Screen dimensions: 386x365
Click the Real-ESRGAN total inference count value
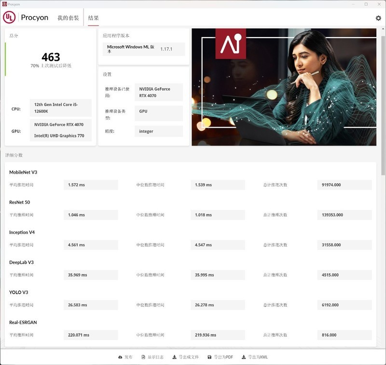click(x=345, y=335)
